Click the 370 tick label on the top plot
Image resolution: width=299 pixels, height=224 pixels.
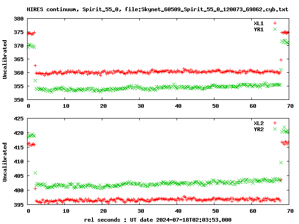[19, 46]
